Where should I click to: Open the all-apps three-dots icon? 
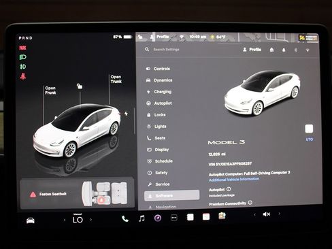174,218
